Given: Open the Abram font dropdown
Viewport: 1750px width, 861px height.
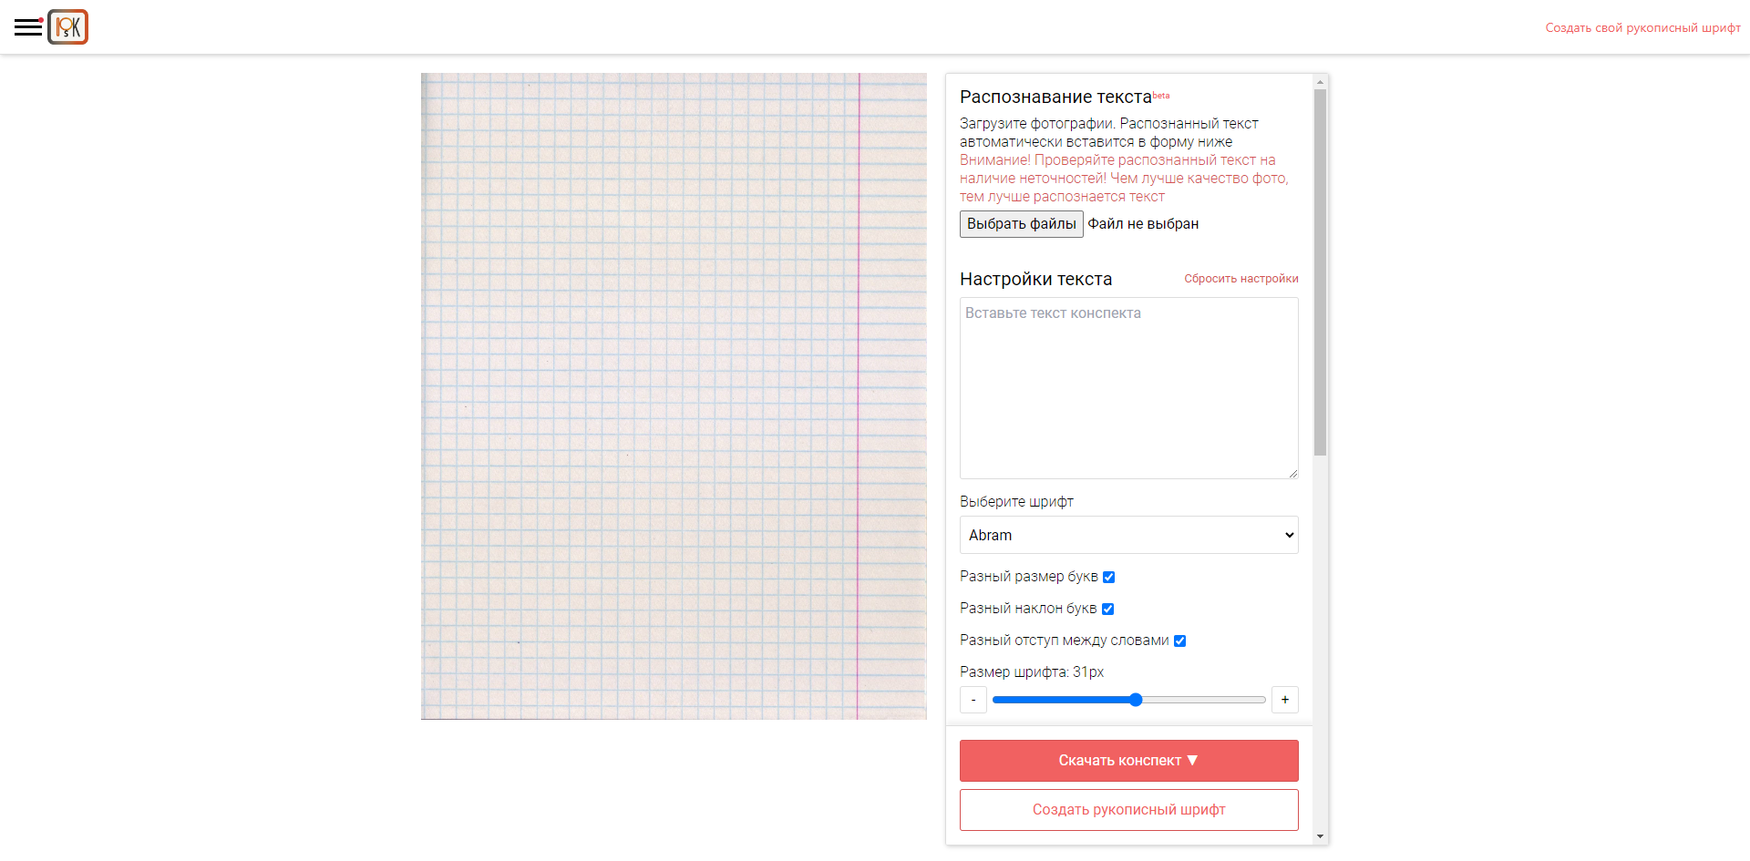Looking at the screenshot, I should tap(1128, 535).
